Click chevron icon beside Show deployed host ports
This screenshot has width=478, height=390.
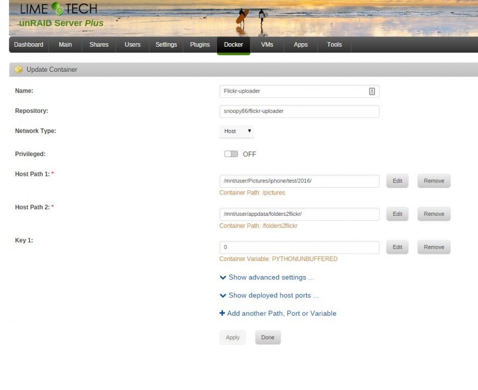223,295
